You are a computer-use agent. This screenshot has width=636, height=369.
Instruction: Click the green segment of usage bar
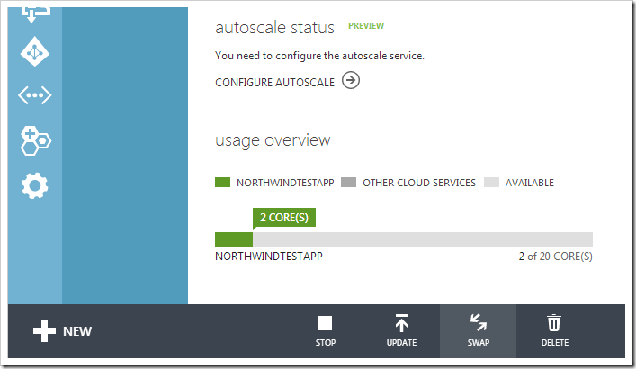[x=234, y=240]
